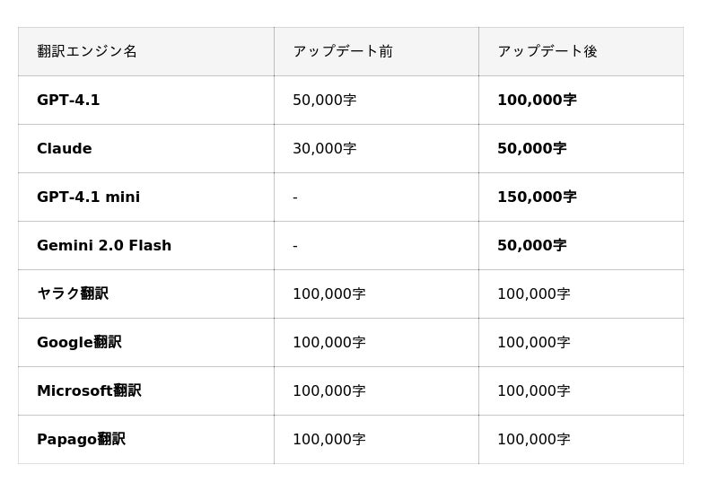Click GPT-4.1's 50,000字 before-update value

coord(324,101)
